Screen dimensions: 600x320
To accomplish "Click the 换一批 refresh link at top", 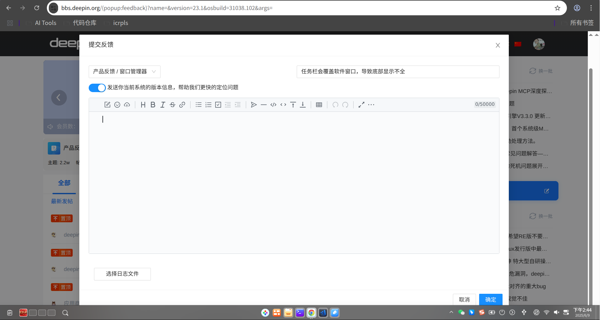I will [x=541, y=71].
